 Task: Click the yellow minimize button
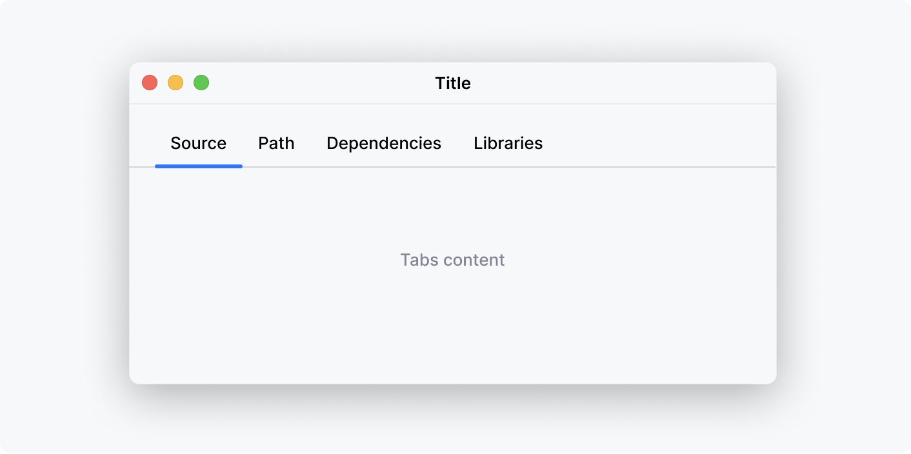(x=175, y=83)
